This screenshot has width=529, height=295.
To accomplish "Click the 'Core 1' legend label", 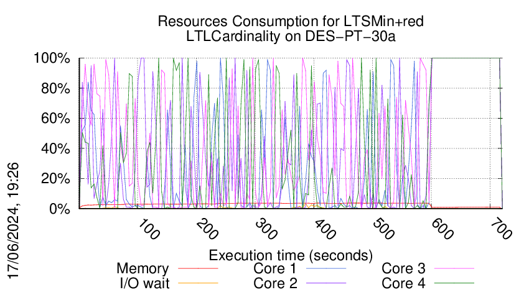I will point(274,268).
